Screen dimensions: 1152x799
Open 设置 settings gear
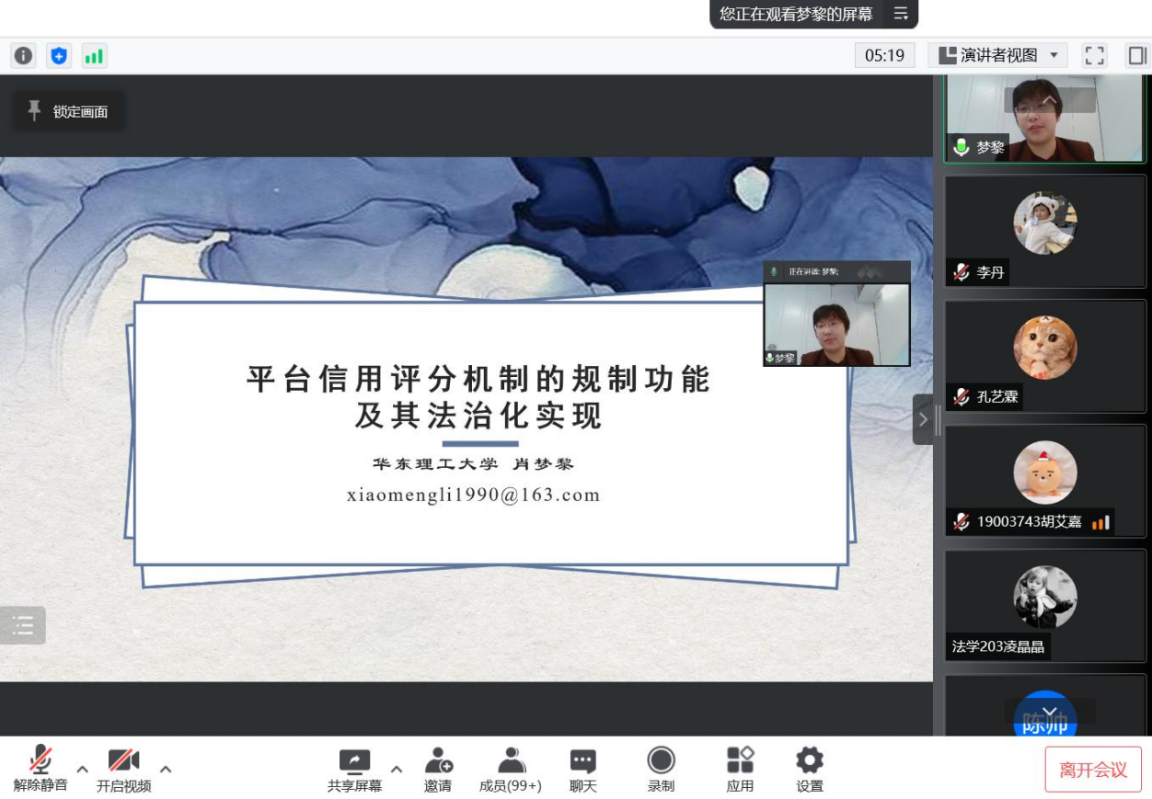(810, 770)
